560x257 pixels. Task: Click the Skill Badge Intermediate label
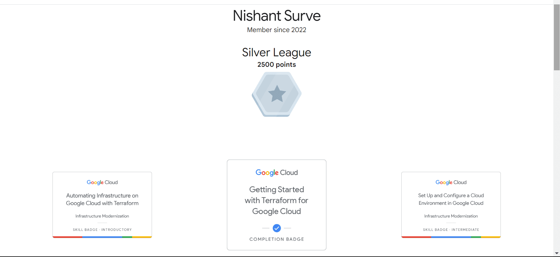coord(451,230)
